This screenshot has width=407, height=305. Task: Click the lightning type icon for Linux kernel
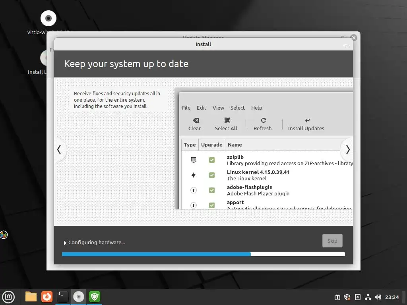(194, 175)
